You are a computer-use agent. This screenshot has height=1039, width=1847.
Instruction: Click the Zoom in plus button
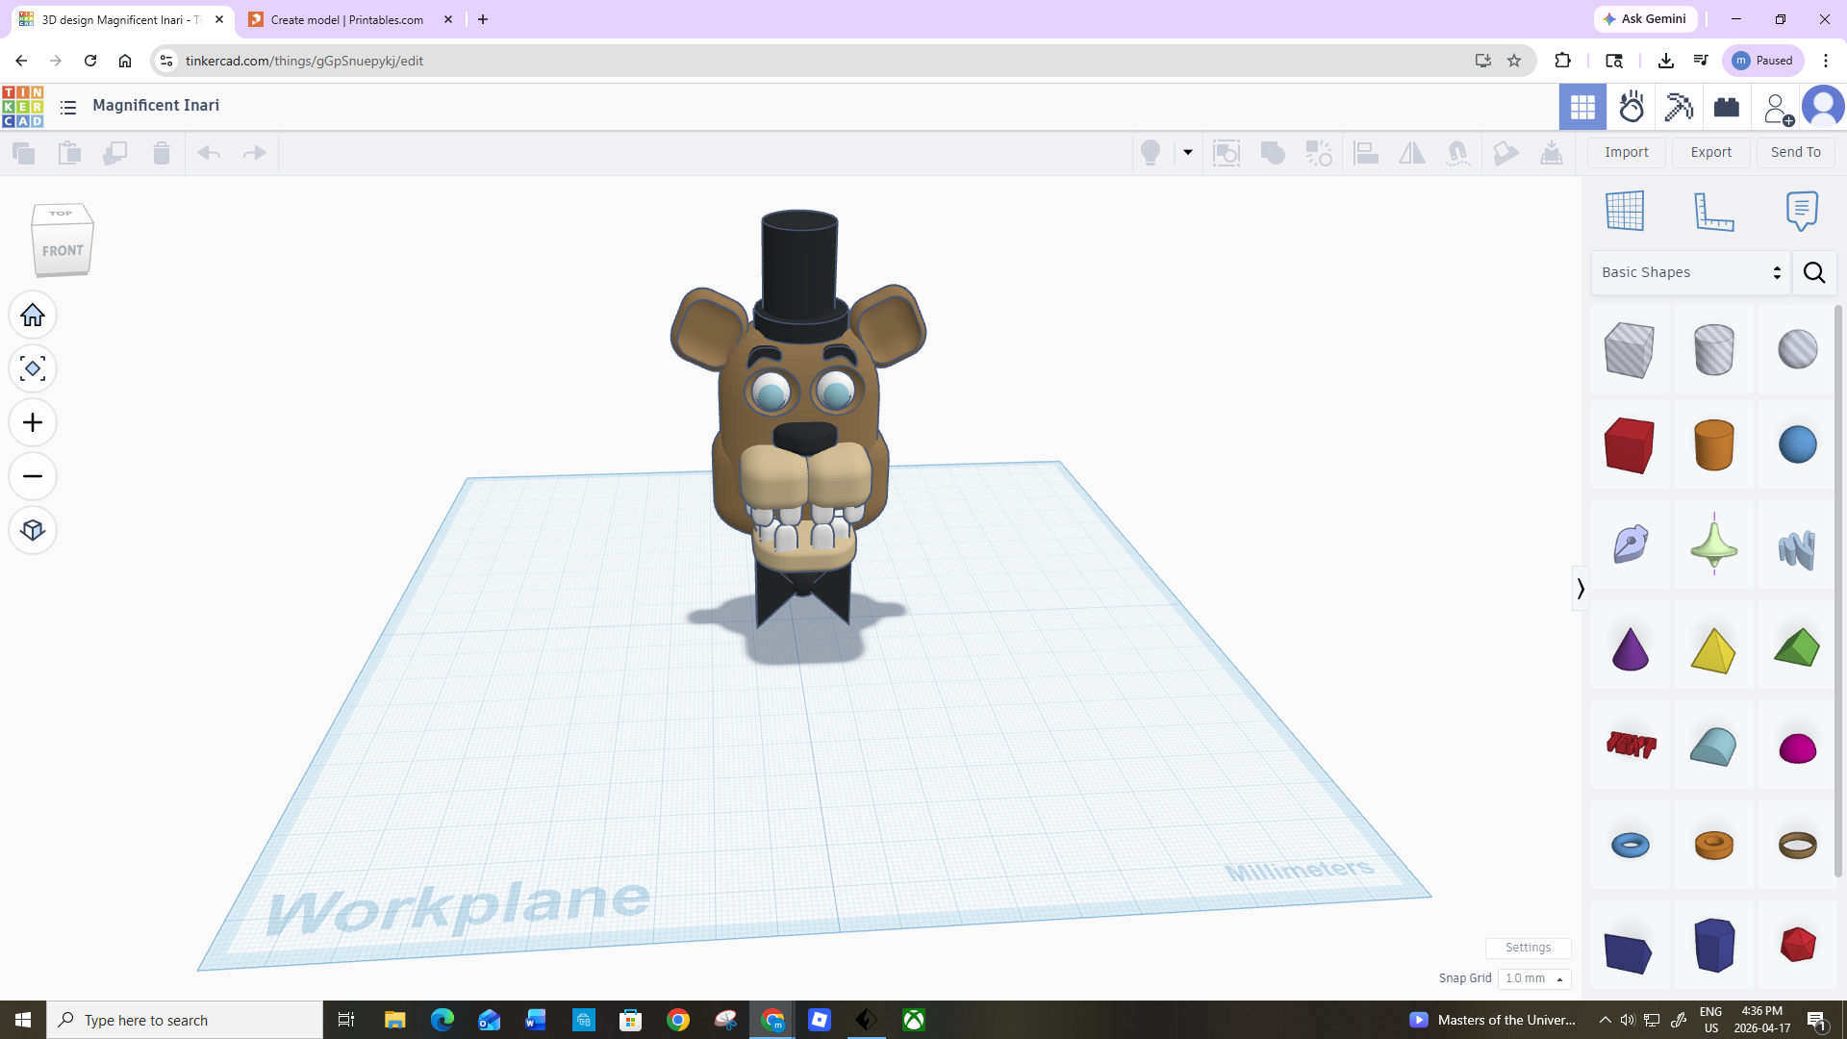33,422
